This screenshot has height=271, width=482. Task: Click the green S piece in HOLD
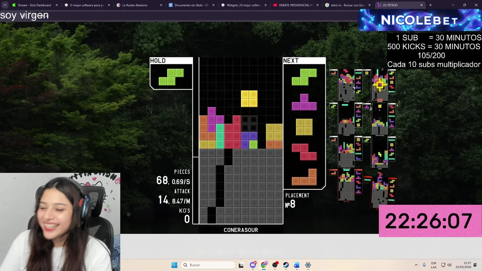click(171, 77)
